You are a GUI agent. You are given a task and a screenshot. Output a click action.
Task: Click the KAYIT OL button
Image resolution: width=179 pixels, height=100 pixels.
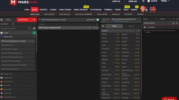tap(116, 1)
